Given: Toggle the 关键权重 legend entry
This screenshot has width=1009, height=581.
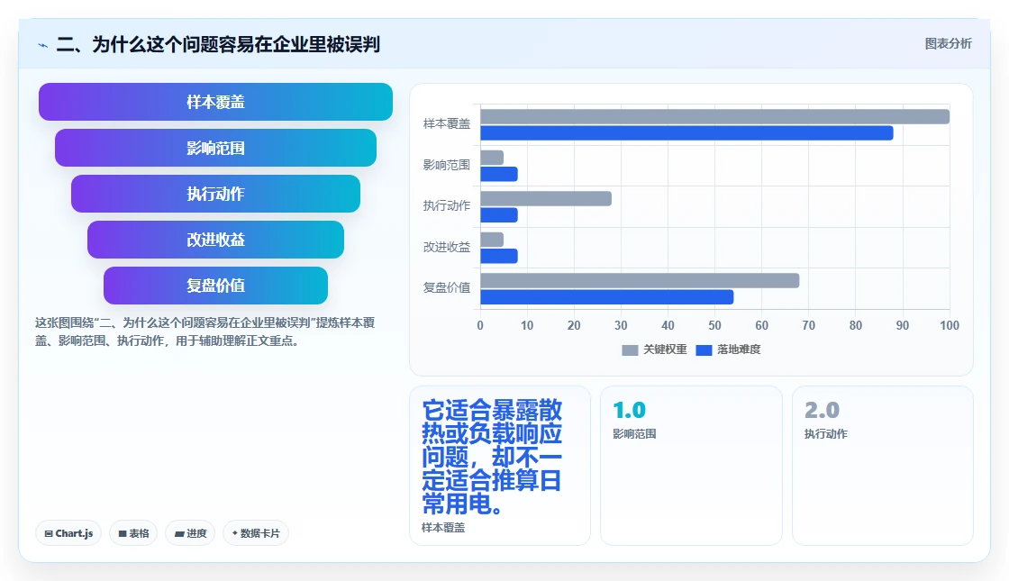Looking at the screenshot, I should (x=654, y=350).
